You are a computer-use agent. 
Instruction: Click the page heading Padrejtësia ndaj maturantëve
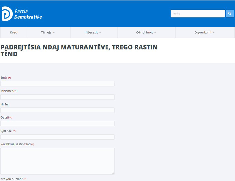click(x=79, y=51)
